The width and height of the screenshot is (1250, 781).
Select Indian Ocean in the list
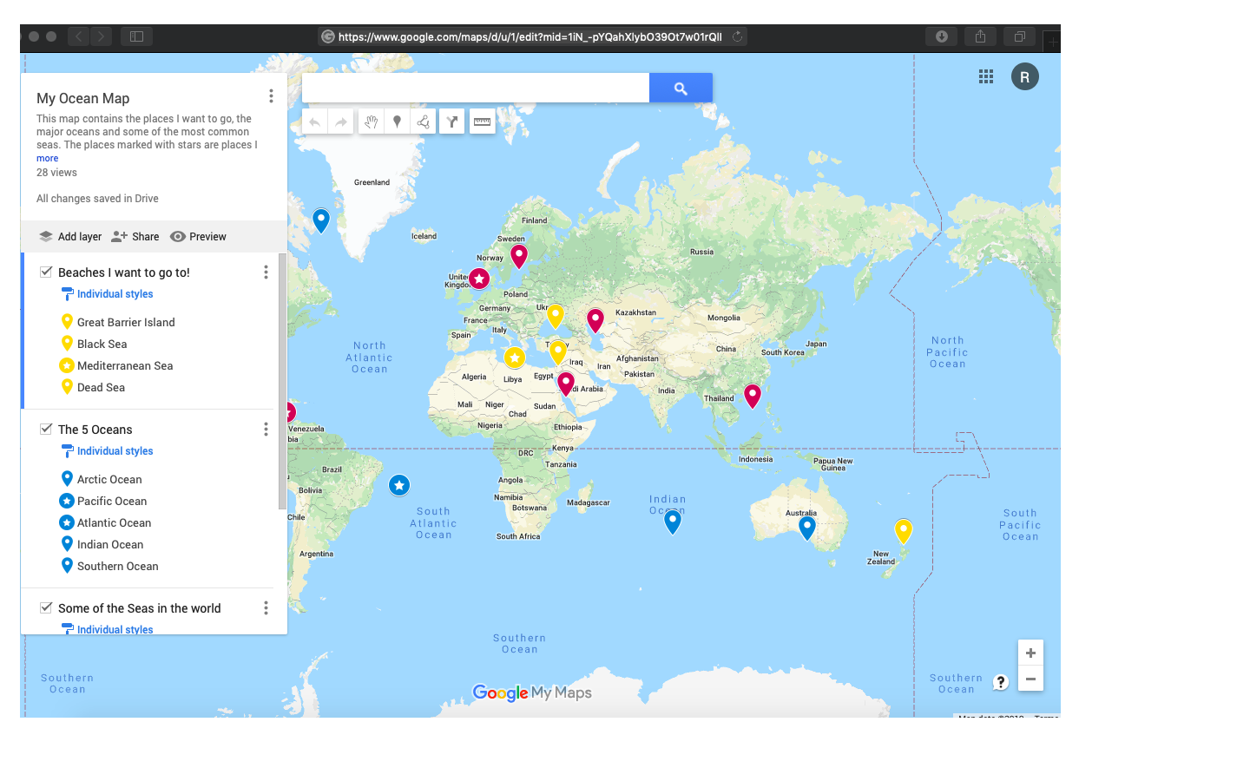click(110, 544)
